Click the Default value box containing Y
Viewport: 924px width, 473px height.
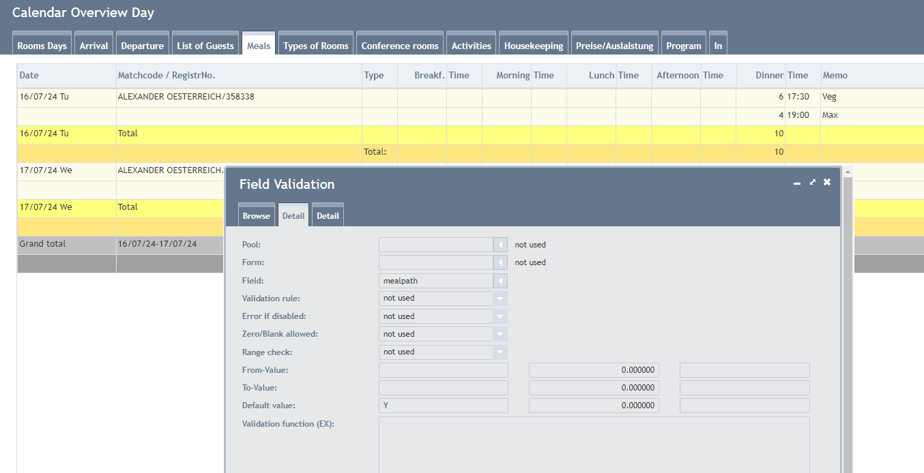point(444,406)
